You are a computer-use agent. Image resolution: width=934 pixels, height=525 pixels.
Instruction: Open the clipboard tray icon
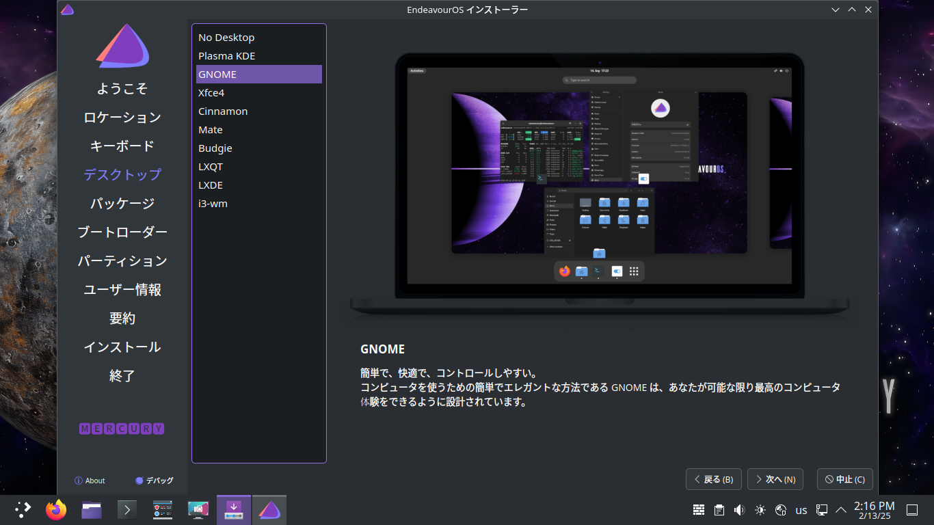(x=719, y=510)
